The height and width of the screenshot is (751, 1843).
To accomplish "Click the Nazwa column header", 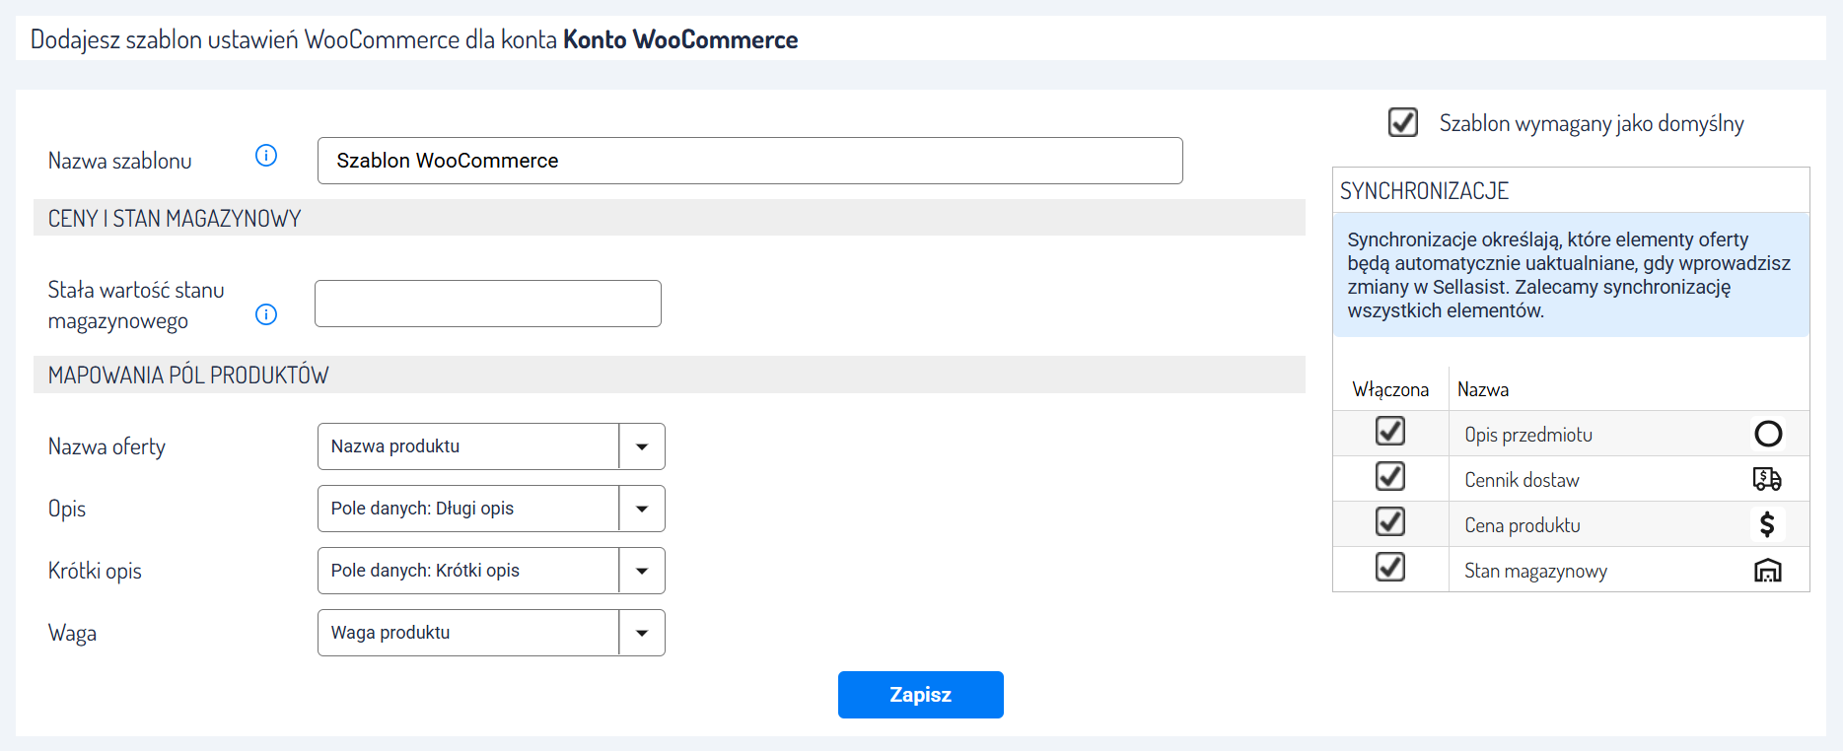I will pos(1483,389).
